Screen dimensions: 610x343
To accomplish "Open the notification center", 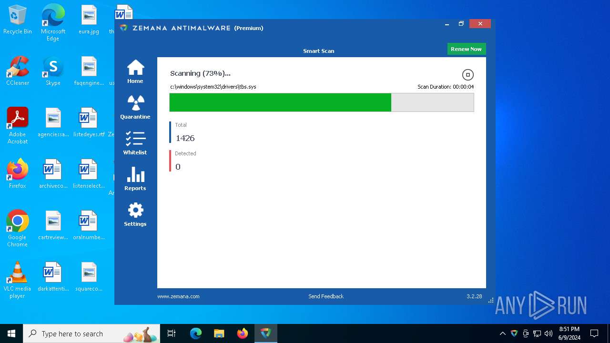I will 594,333.
